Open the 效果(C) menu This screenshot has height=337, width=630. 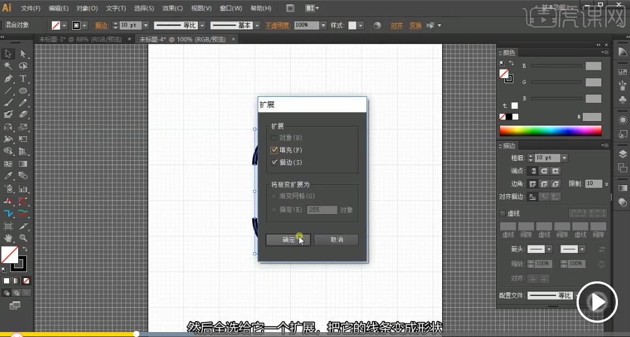point(172,8)
